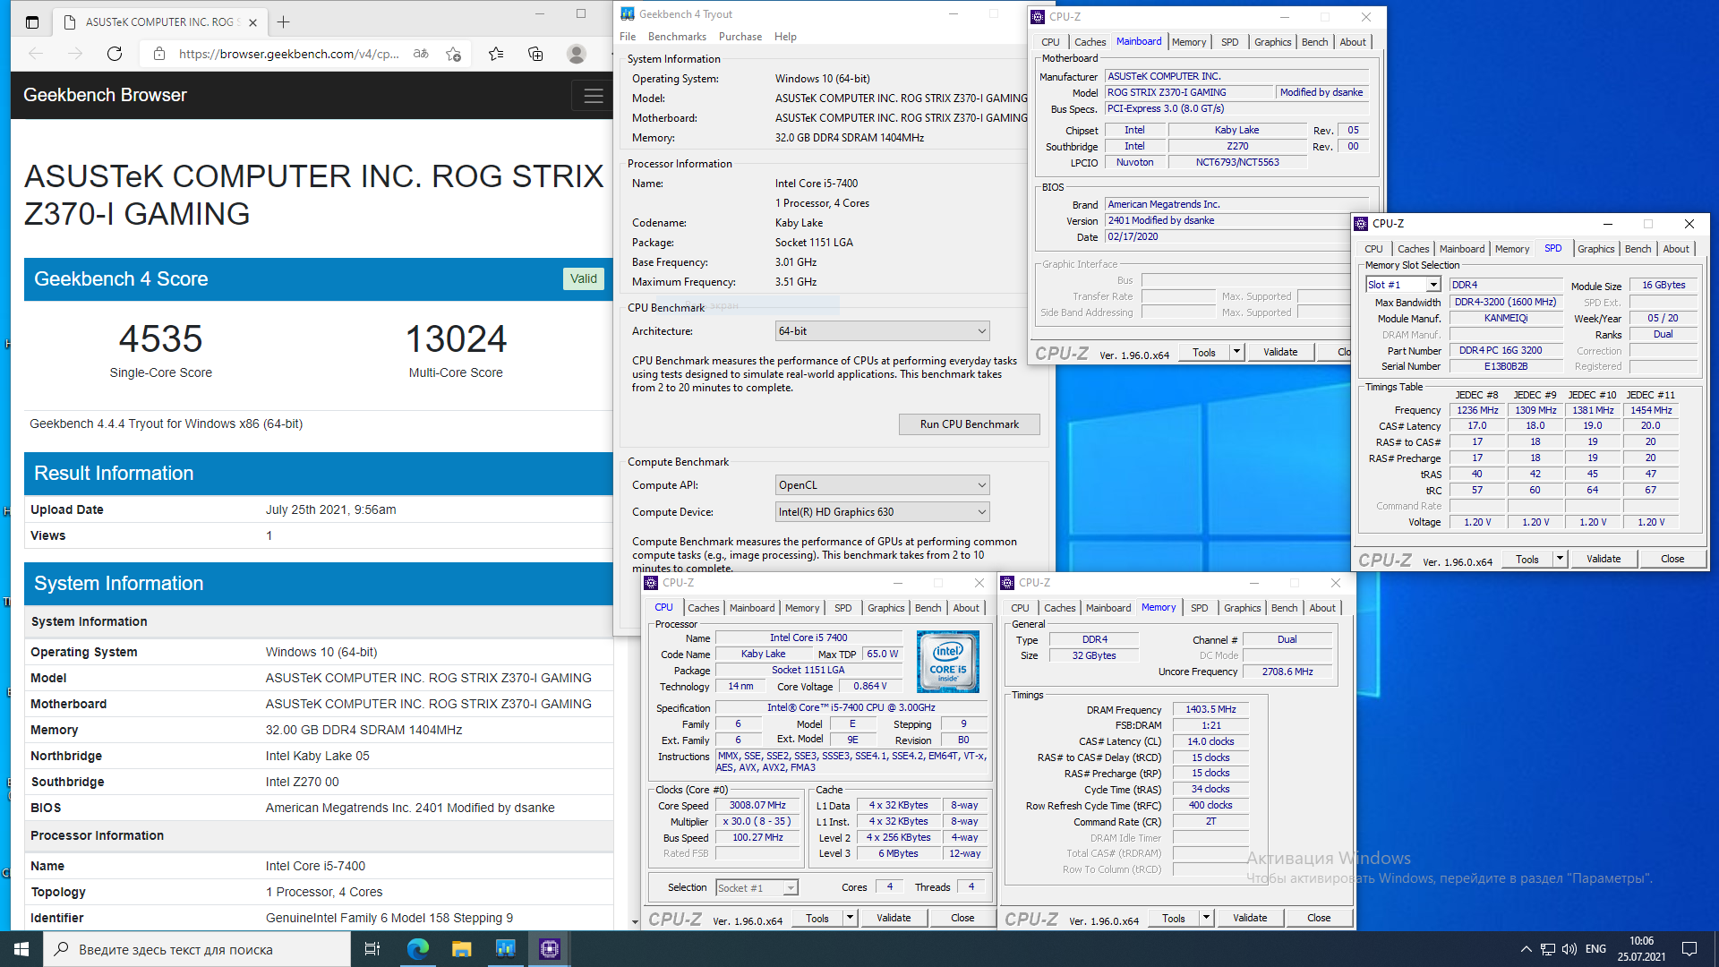Switch to Caches tab in Mainboard CPU-Z window
The height and width of the screenshot is (967, 1719).
1090,42
